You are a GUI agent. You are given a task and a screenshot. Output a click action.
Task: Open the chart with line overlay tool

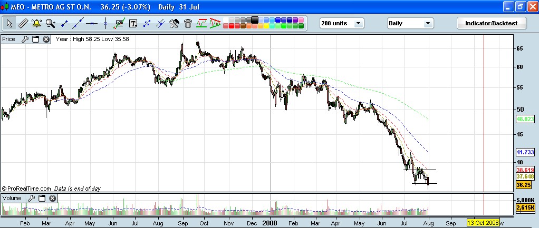(119, 23)
